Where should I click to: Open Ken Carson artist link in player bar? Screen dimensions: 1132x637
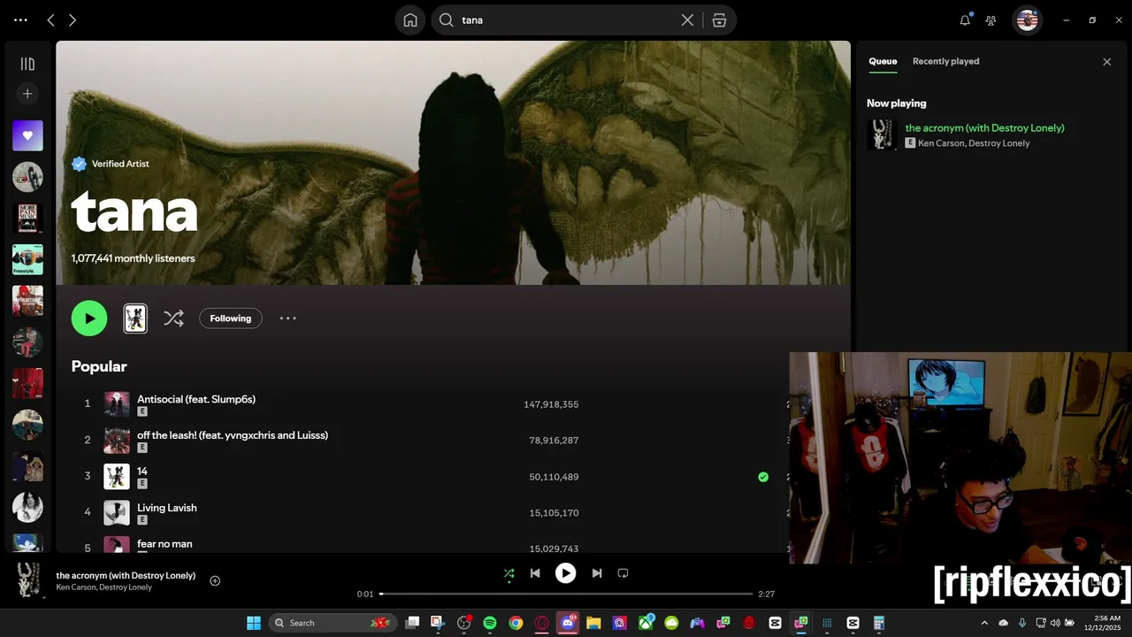click(x=75, y=587)
